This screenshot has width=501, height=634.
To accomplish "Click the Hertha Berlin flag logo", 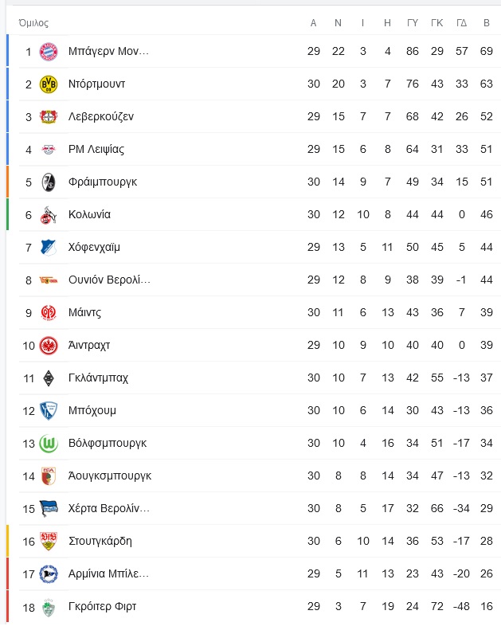I will (49, 509).
